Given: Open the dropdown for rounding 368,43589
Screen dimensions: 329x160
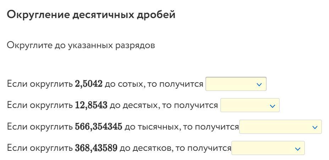Looking at the screenshot, I should click(x=268, y=148).
